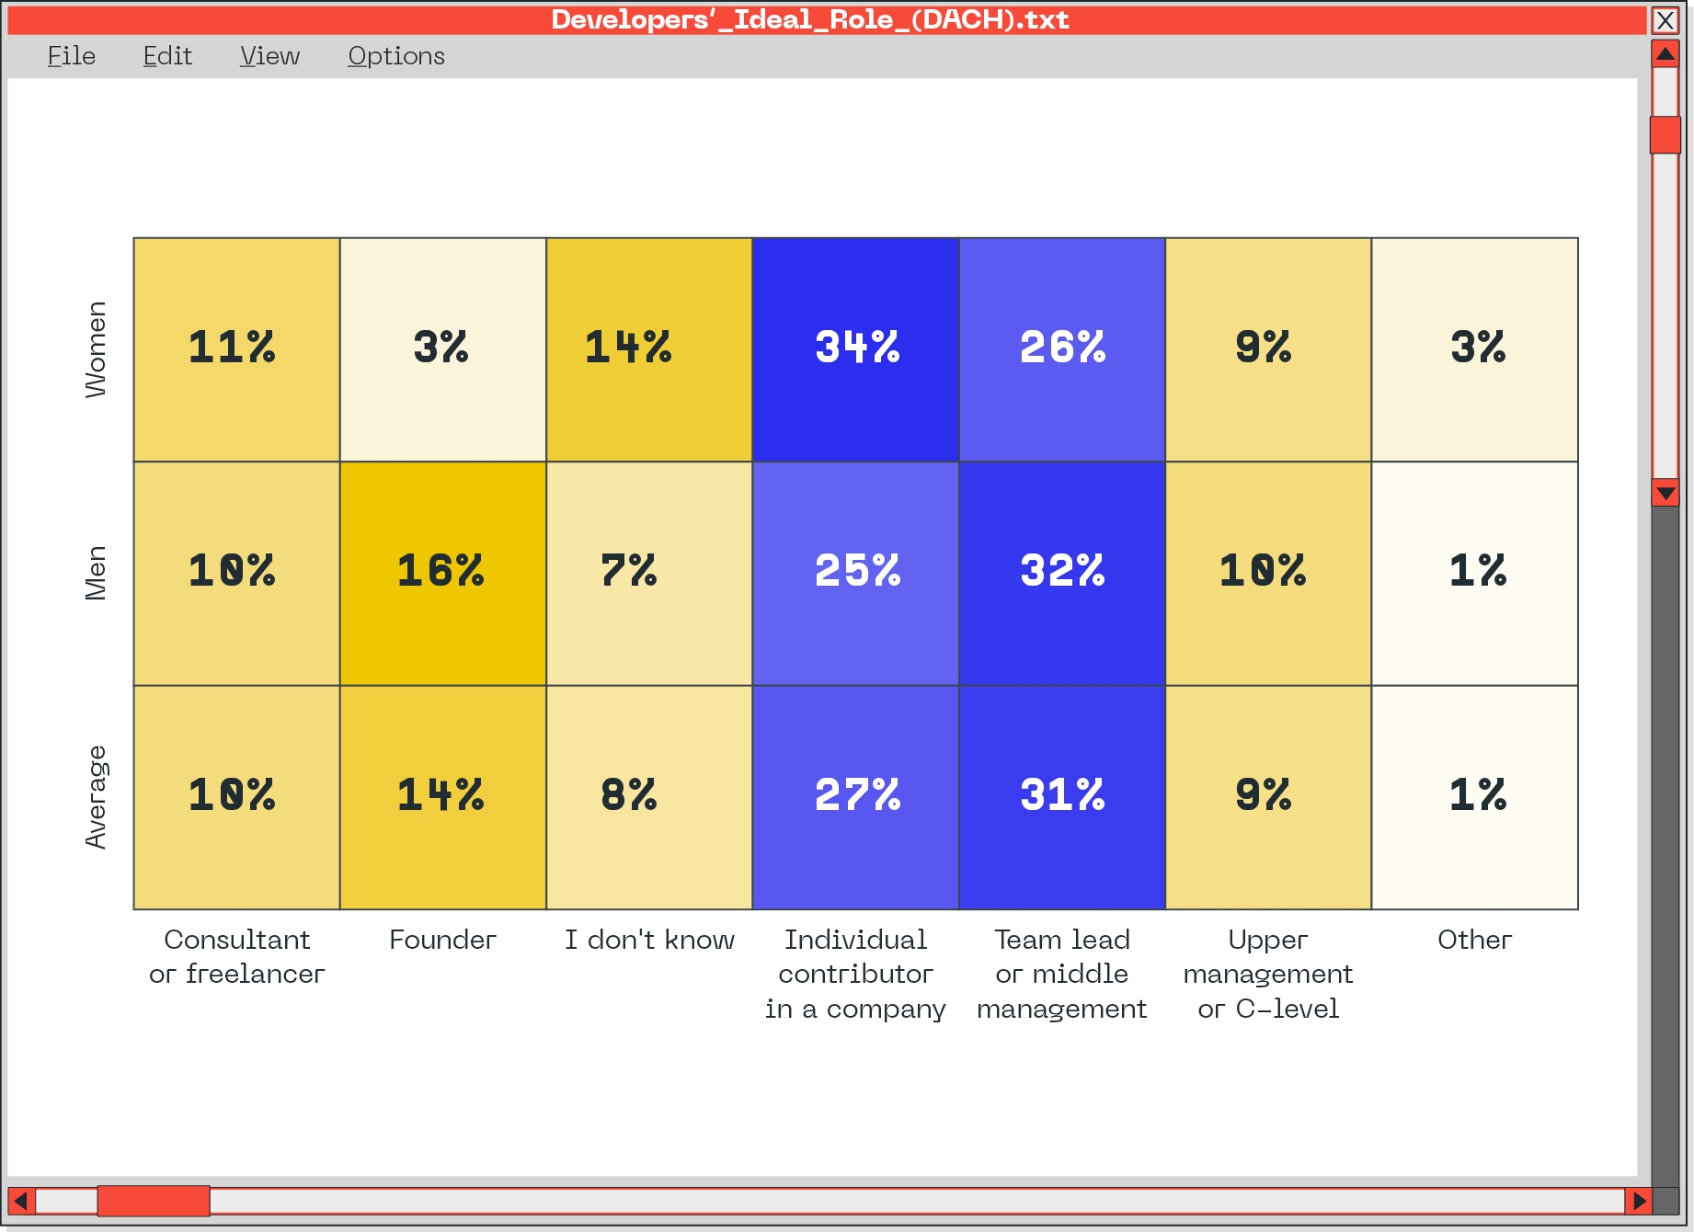Select the Average Upper management cell 9%
This screenshot has height=1232, width=1694.
[x=1268, y=797]
